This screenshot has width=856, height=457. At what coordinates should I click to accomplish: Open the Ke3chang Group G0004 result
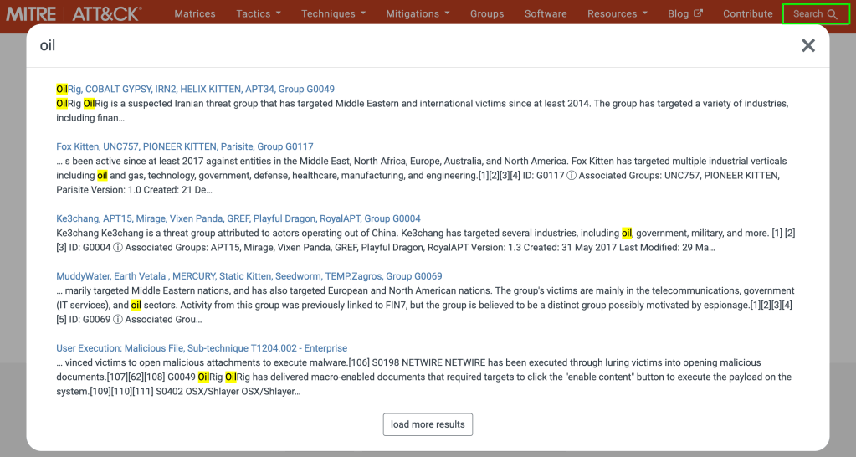point(238,218)
